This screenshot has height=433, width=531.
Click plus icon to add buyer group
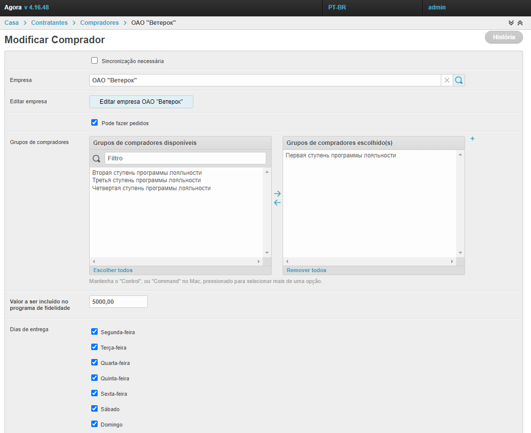pyautogui.click(x=472, y=139)
